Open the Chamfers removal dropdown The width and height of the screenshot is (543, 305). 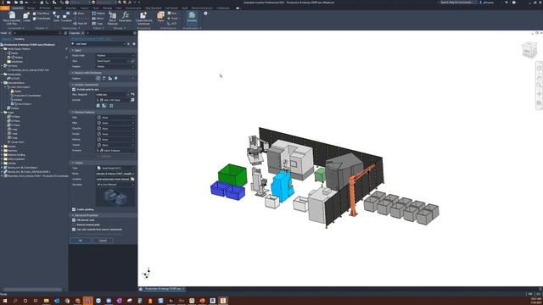[x=115, y=128]
